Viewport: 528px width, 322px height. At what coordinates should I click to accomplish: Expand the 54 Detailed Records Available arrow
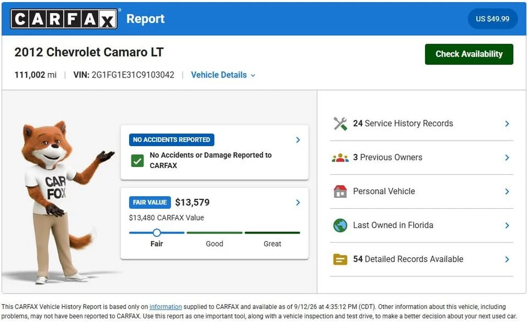[507, 259]
